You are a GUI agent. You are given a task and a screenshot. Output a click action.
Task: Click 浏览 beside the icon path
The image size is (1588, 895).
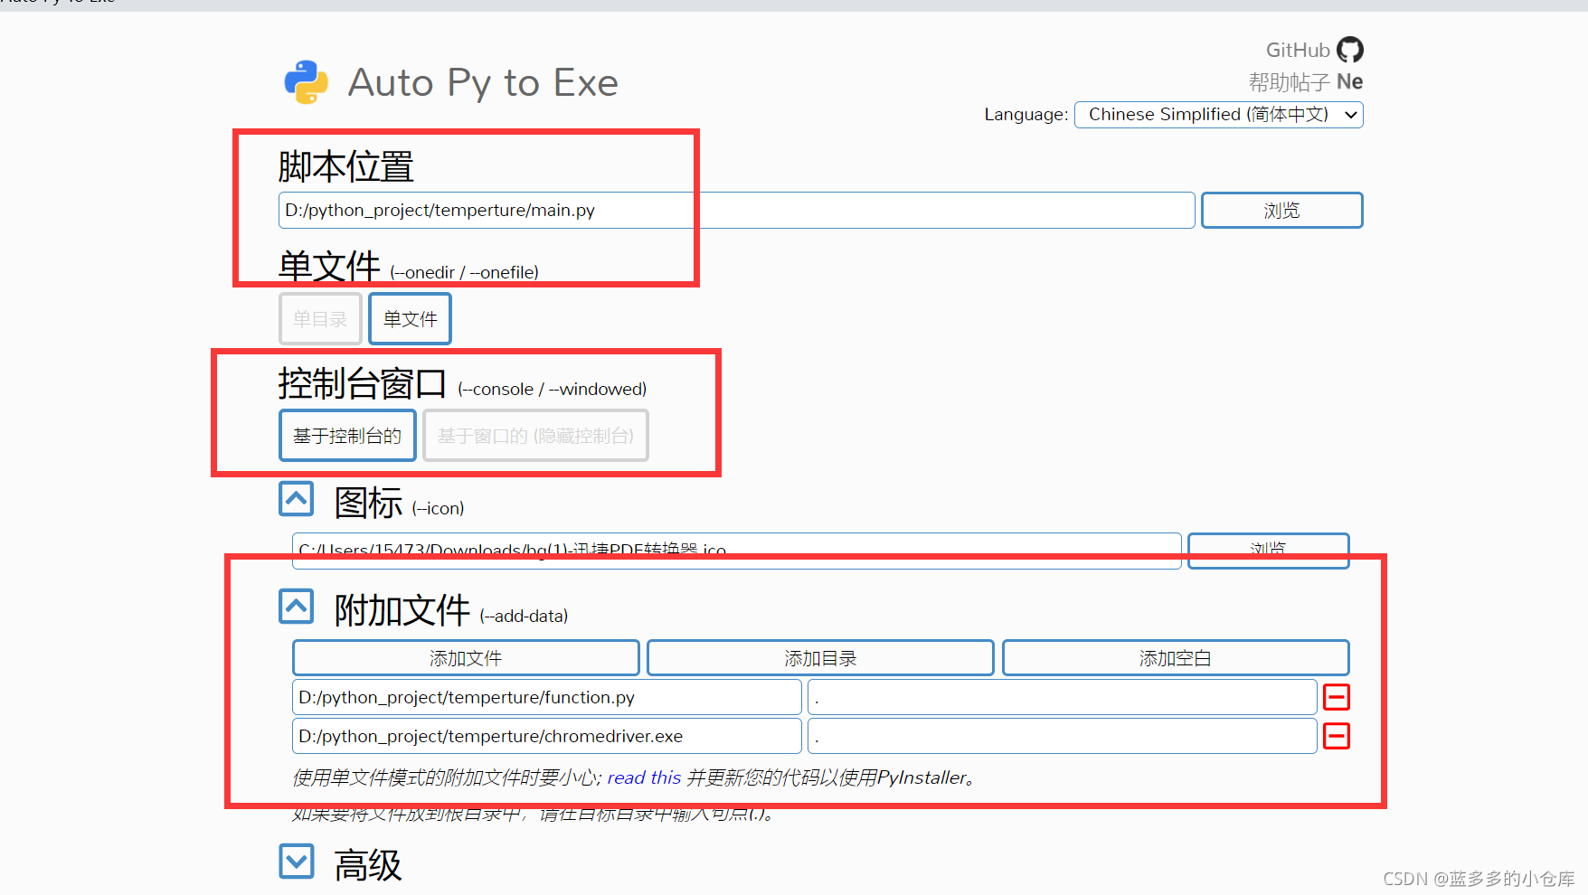click(x=1268, y=550)
